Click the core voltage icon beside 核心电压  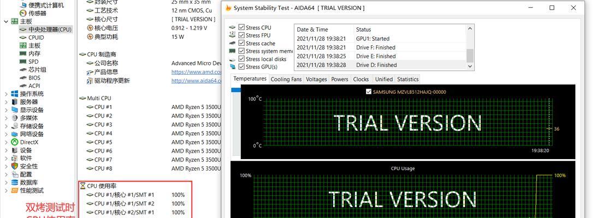pos(90,28)
